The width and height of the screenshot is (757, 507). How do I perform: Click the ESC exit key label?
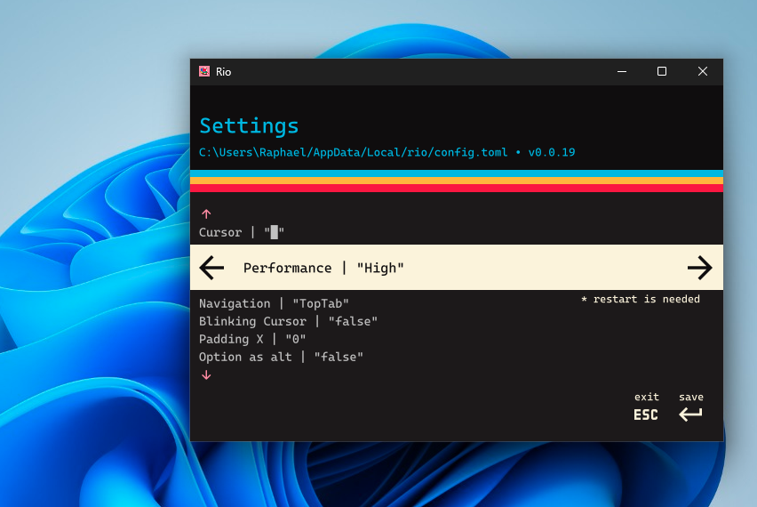[645, 414]
